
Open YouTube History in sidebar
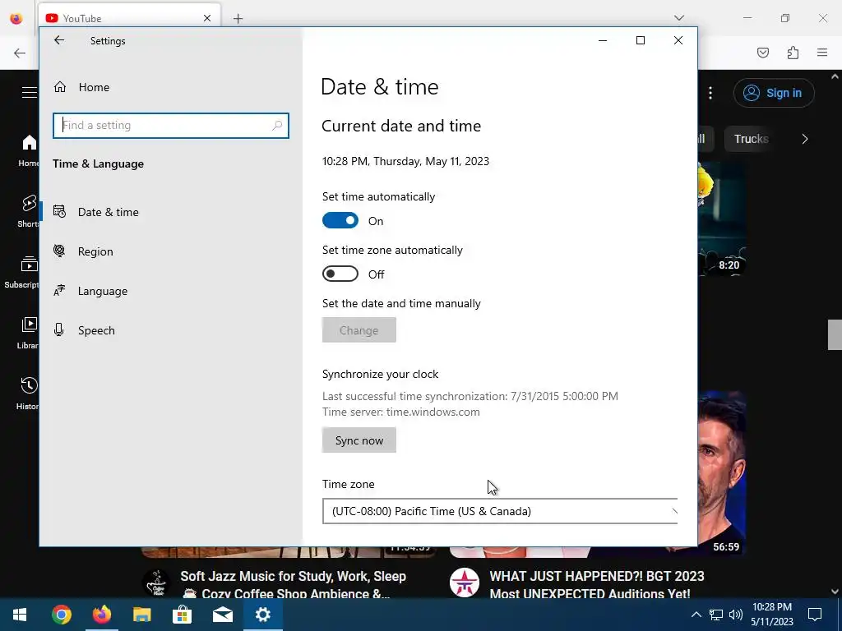(x=29, y=394)
